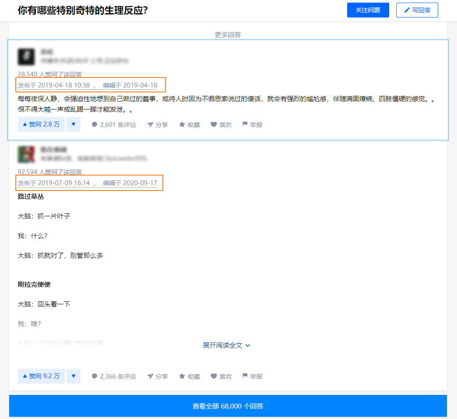This screenshot has height=419, width=457.
Task: Upvote with the 赞同 2.8 万 button
Action: pyautogui.click(x=41, y=124)
